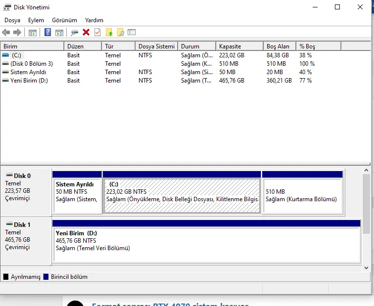The width and height of the screenshot is (374, 306).
Task: Click the Sağlam (K... status cell
Action: click(196, 64)
